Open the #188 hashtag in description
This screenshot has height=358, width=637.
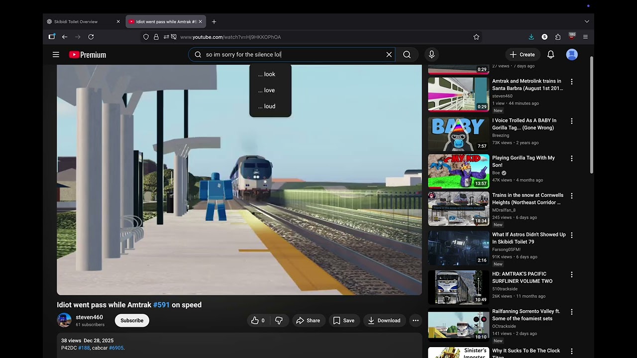(84, 348)
